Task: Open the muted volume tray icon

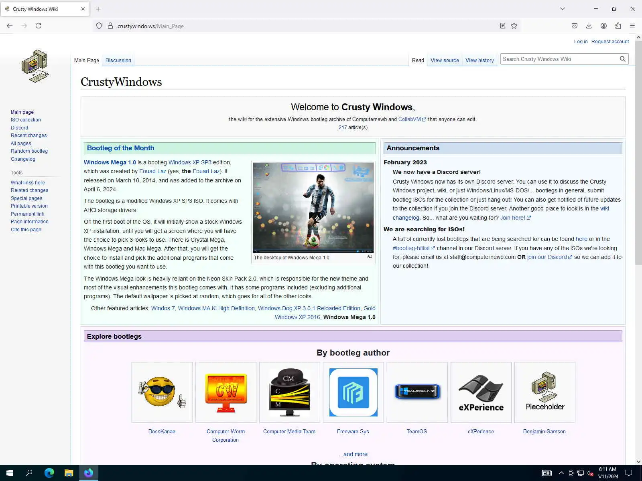Action: (590, 473)
